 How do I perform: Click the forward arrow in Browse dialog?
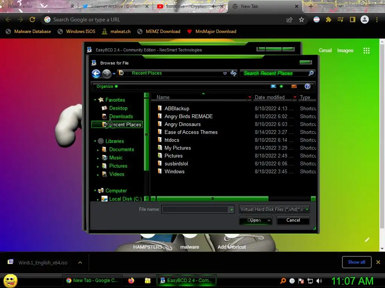tap(106, 73)
